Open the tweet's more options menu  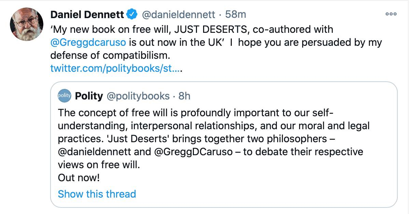[391, 14]
